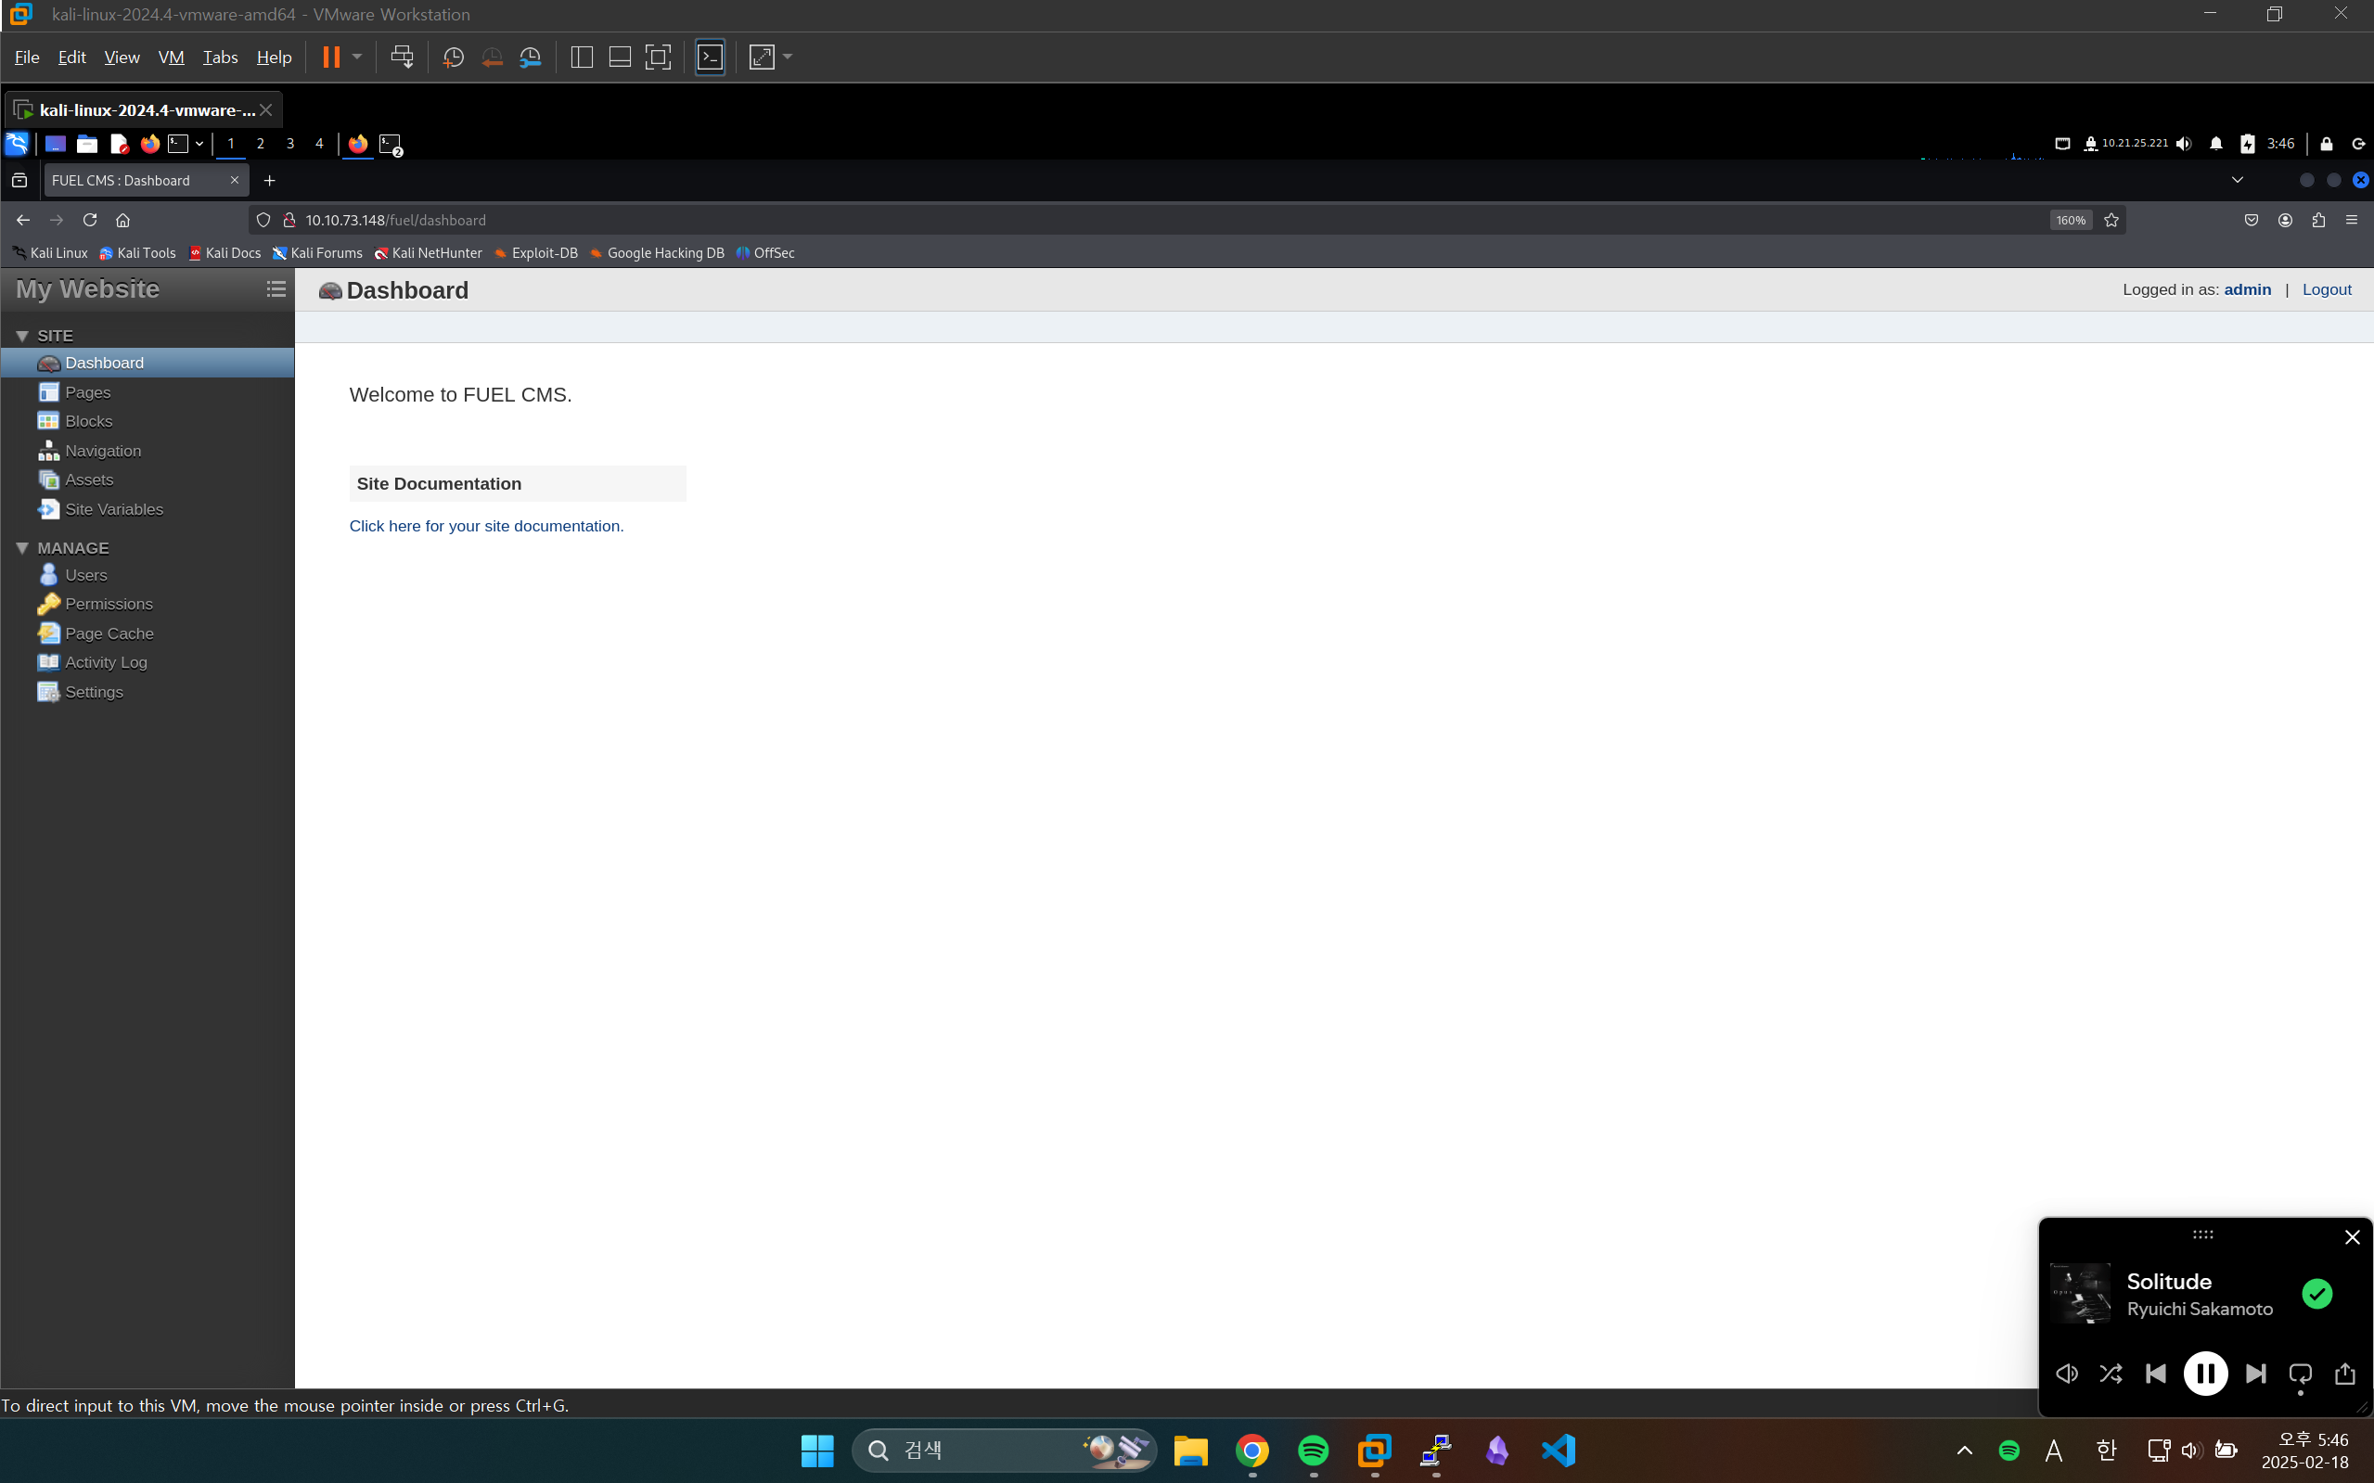The width and height of the screenshot is (2374, 1483).
Task: Click the site documentation link
Action: (485, 526)
